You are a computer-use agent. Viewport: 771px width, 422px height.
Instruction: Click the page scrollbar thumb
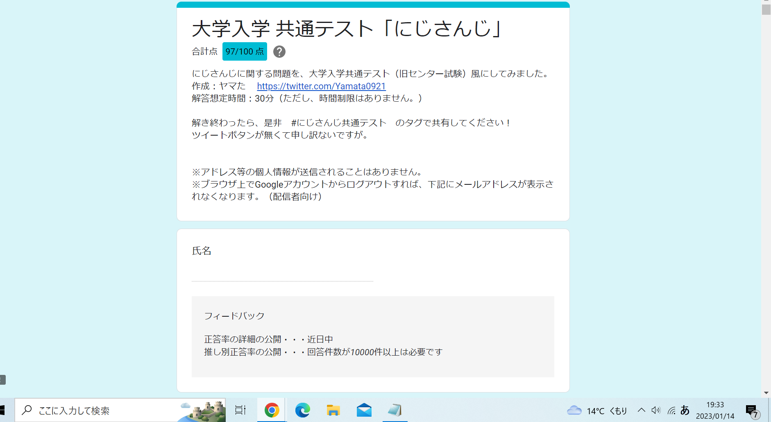tap(766, 9)
